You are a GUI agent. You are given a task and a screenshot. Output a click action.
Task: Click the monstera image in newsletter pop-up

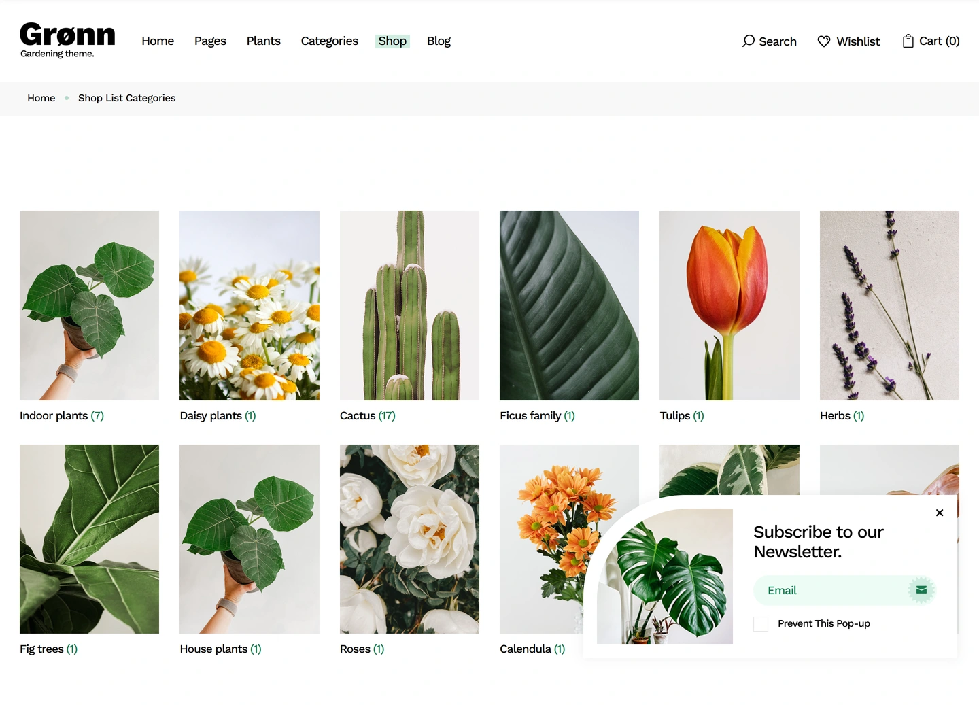click(665, 577)
